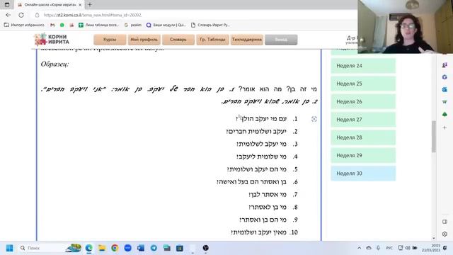Open the Gmail bookmark icon
Image resolution: width=453 pixels, height=255 pixels.
[x=52, y=25]
